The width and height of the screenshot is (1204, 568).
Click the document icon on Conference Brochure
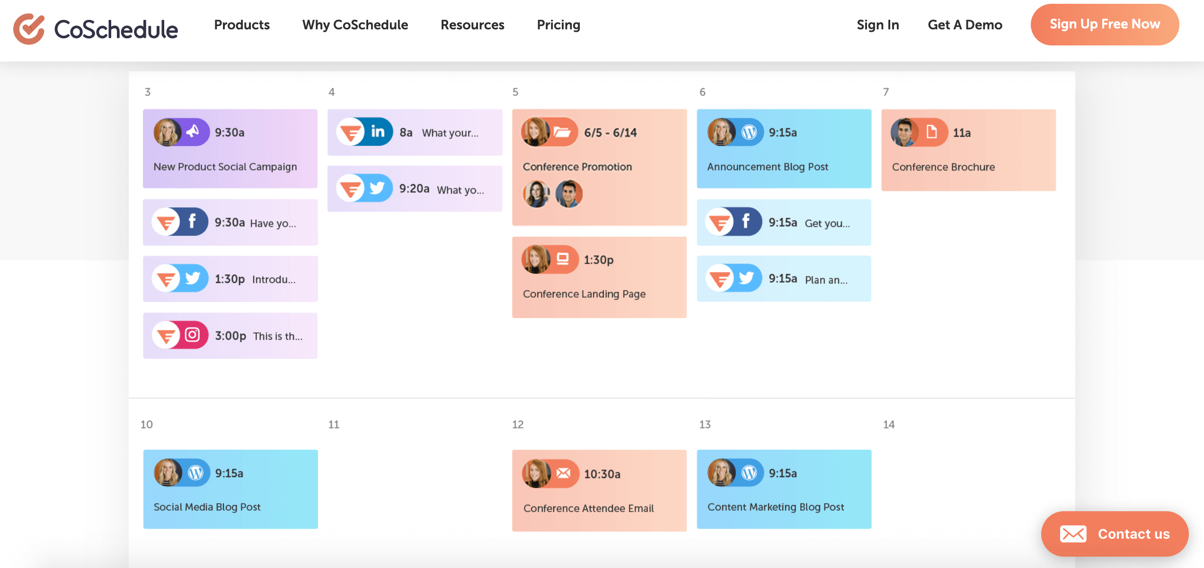(x=931, y=132)
